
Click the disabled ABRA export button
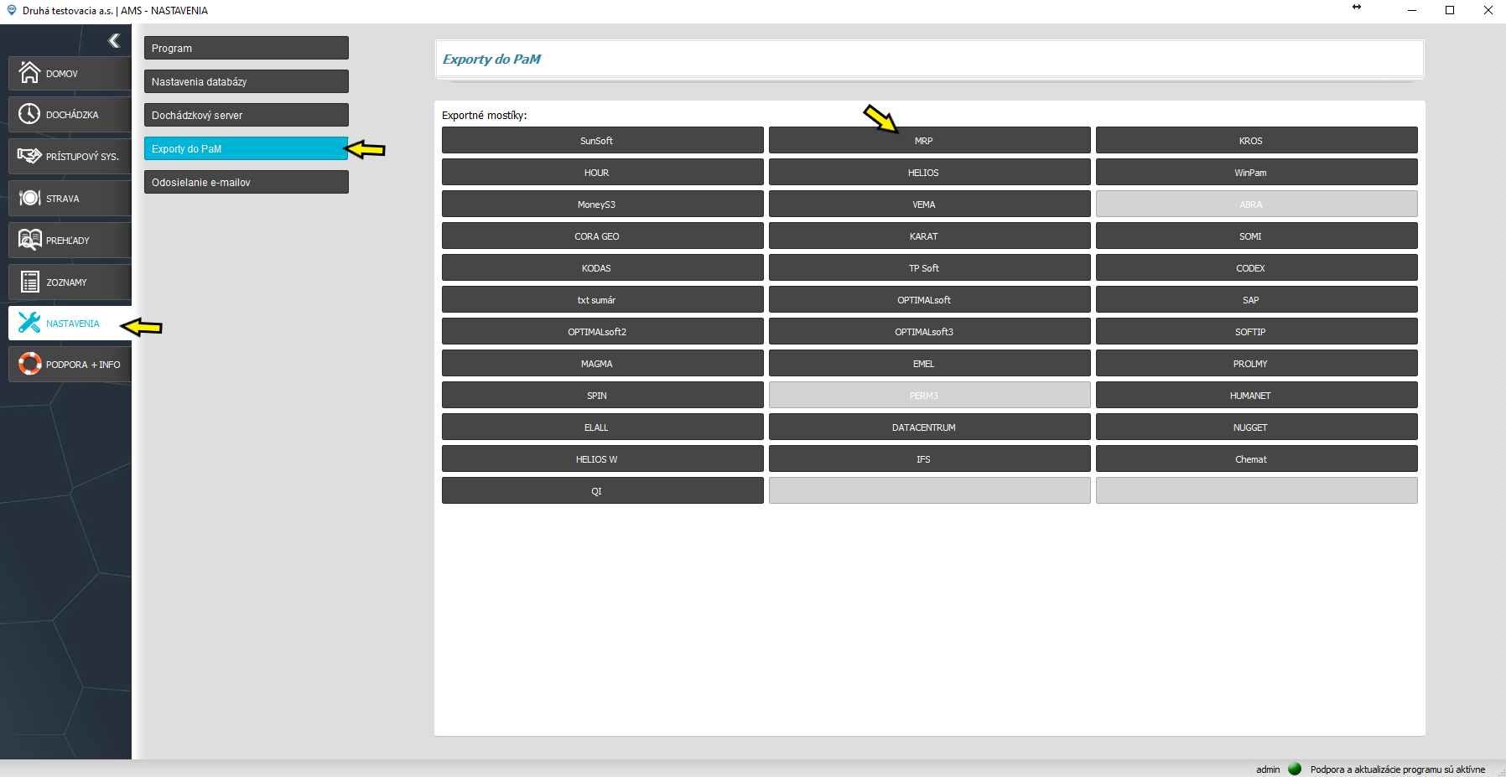click(1256, 204)
